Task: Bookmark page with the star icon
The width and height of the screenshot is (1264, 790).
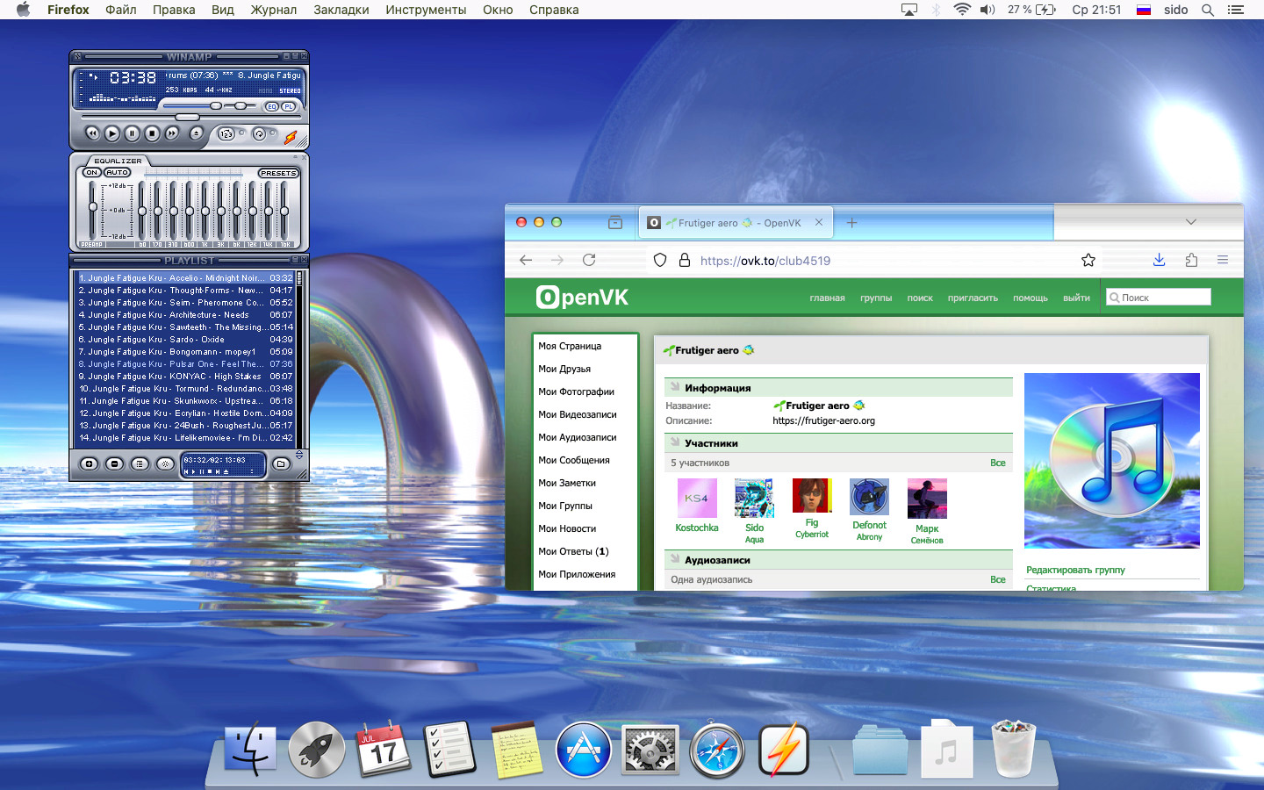Action: pos(1088,260)
